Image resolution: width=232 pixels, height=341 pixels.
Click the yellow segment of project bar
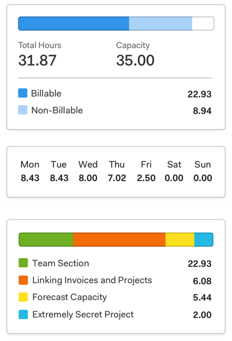pos(180,240)
